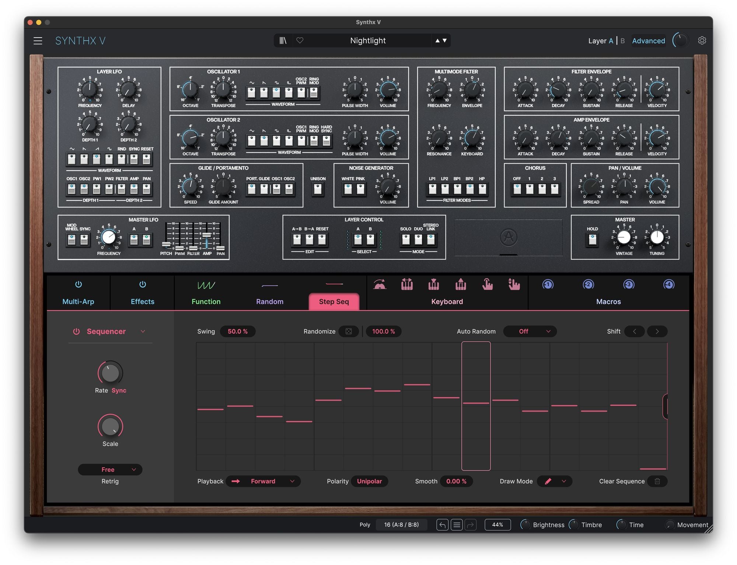Expand the Draw Mode dropdown

click(x=554, y=481)
